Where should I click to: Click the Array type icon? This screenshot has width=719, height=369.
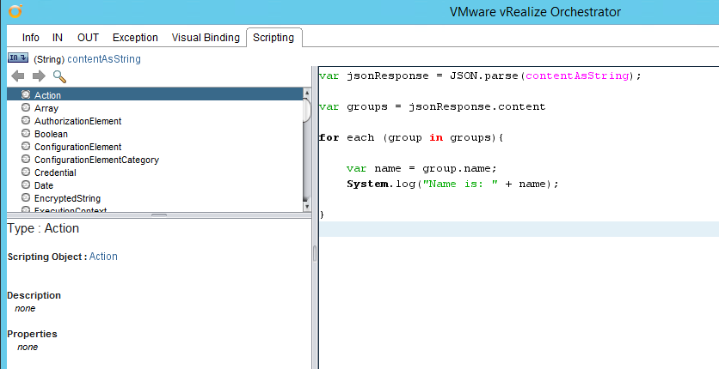tap(26, 107)
